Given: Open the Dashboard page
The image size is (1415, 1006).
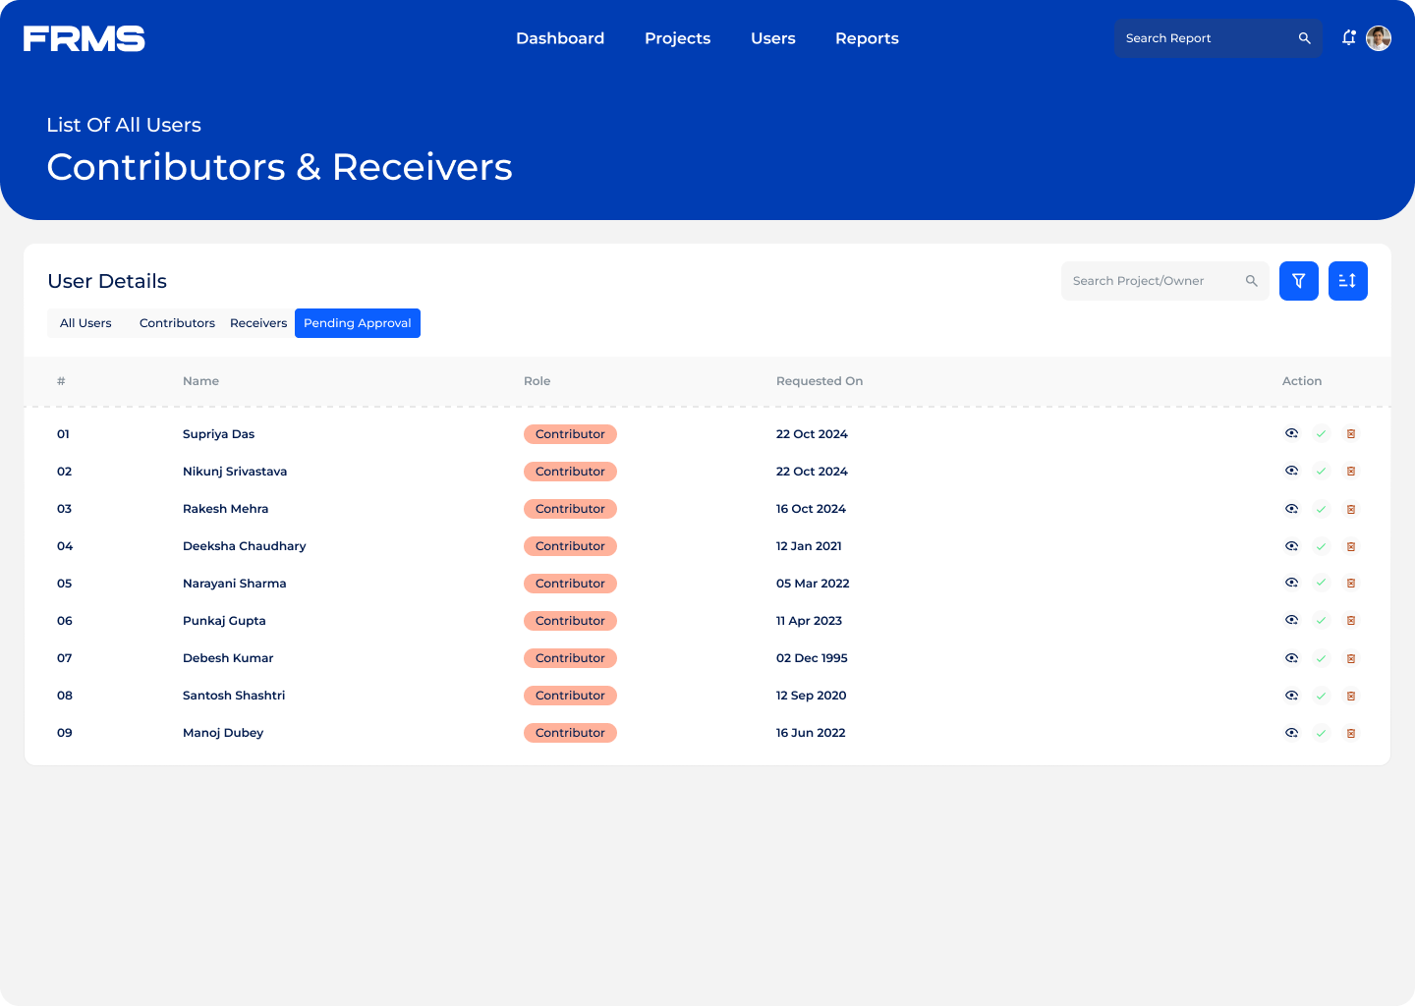Looking at the screenshot, I should [x=560, y=38].
